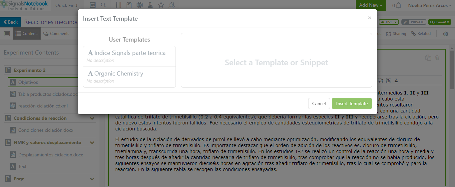Click the trash icon to delete section
This screenshot has width=455, height=187.
point(437,58)
